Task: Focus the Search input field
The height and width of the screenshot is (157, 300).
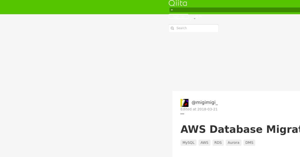Action: pyautogui.click(x=193, y=28)
